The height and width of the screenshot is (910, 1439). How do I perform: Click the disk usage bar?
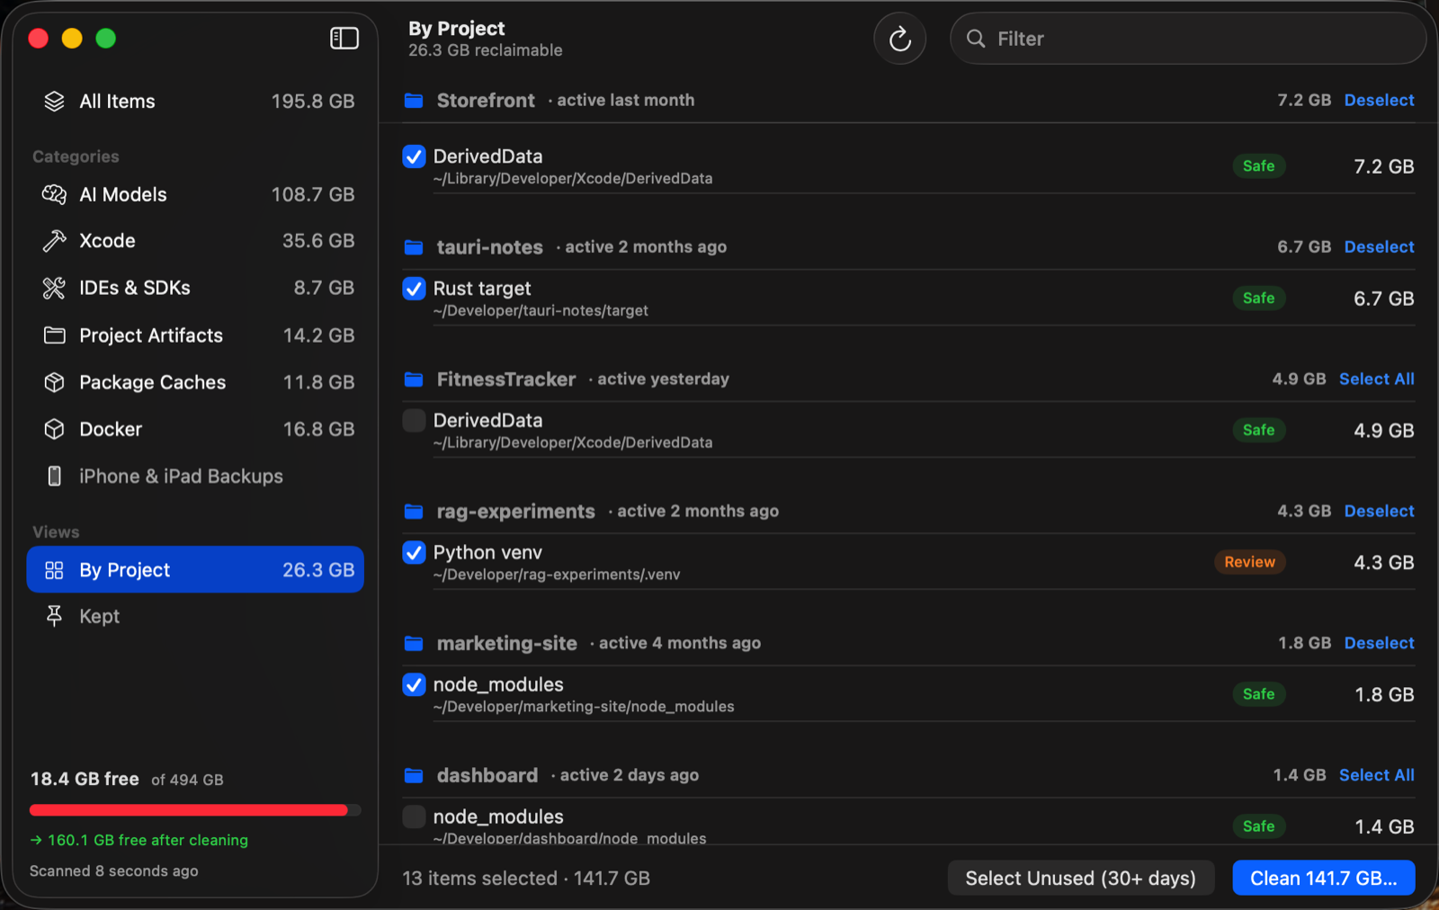point(195,810)
